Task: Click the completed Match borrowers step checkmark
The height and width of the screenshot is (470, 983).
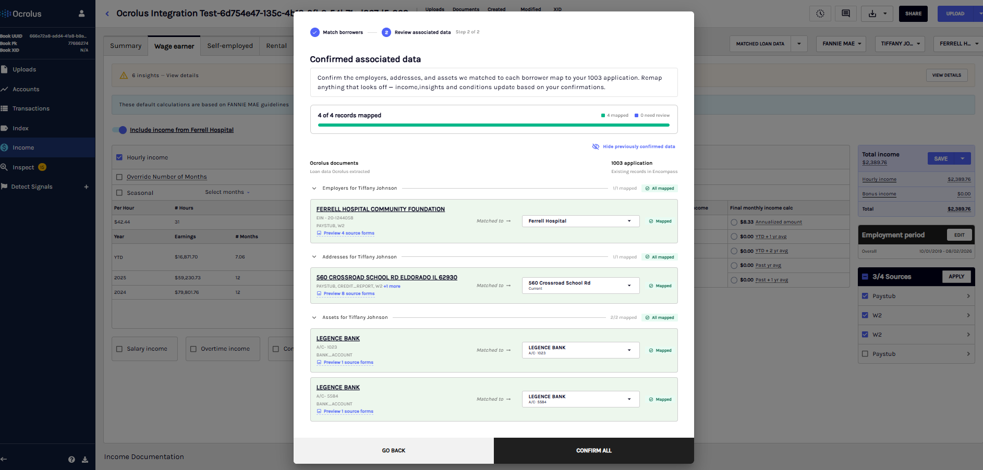Action: 314,32
